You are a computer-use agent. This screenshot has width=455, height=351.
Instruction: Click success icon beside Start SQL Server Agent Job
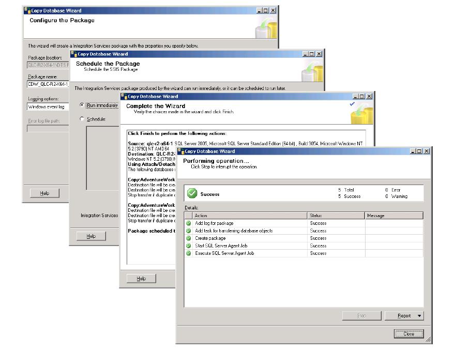(x=189, y=246)
